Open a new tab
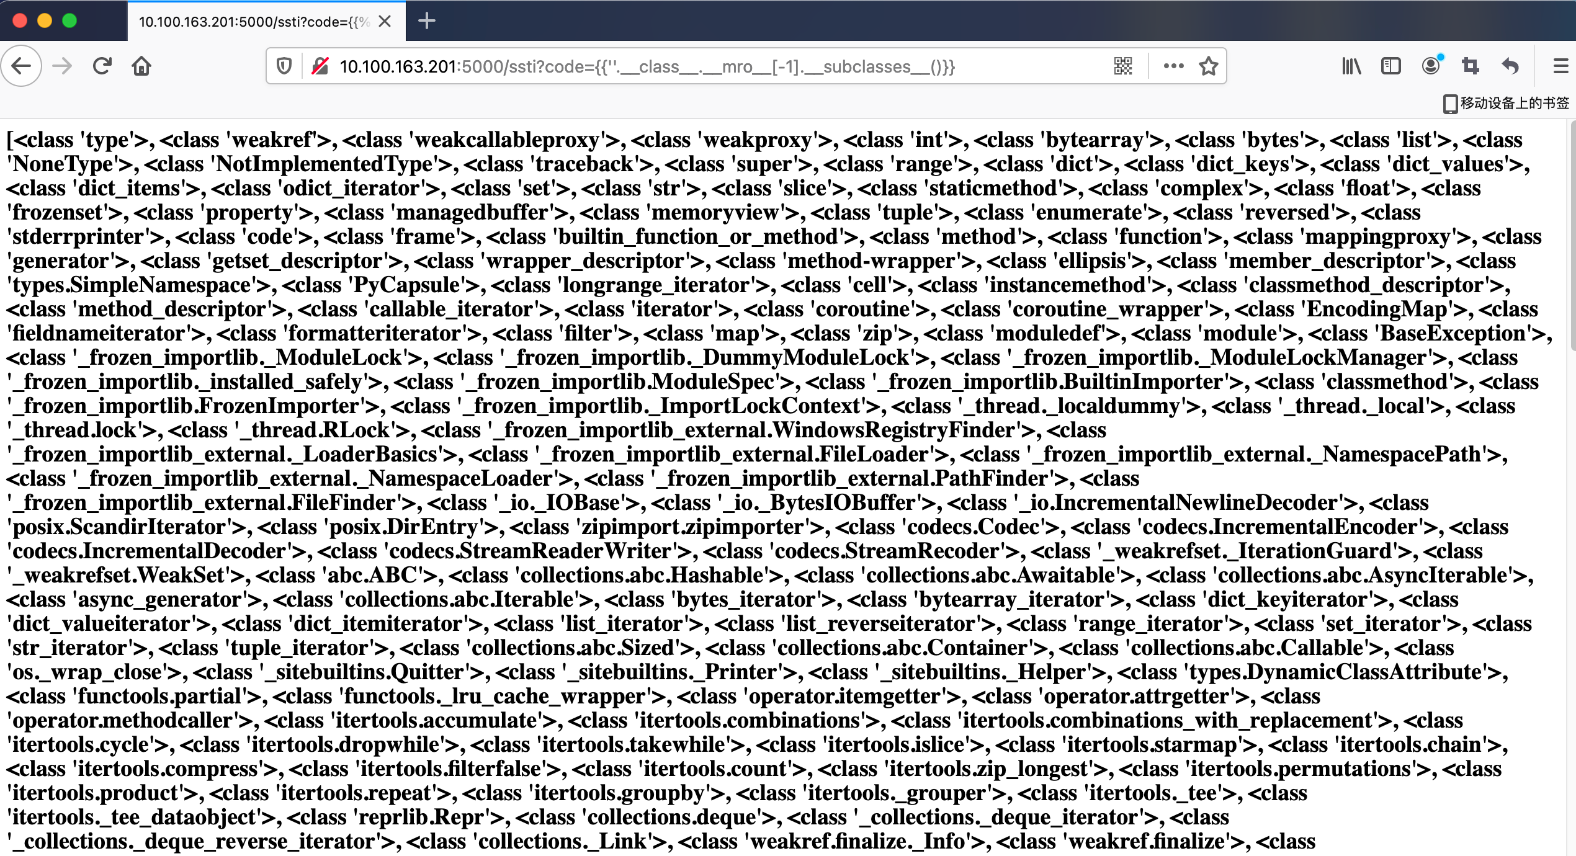This screenshot has height=856, width=1576. pos(427,21)
